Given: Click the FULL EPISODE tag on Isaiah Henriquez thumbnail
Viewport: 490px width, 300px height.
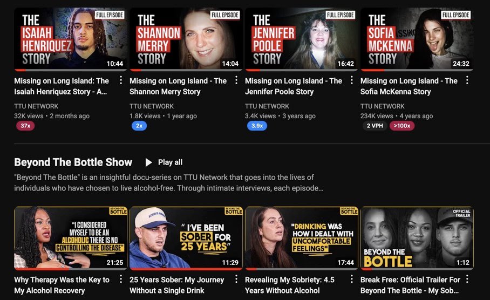Looking at the screenshot, I should tap(110, 15).
